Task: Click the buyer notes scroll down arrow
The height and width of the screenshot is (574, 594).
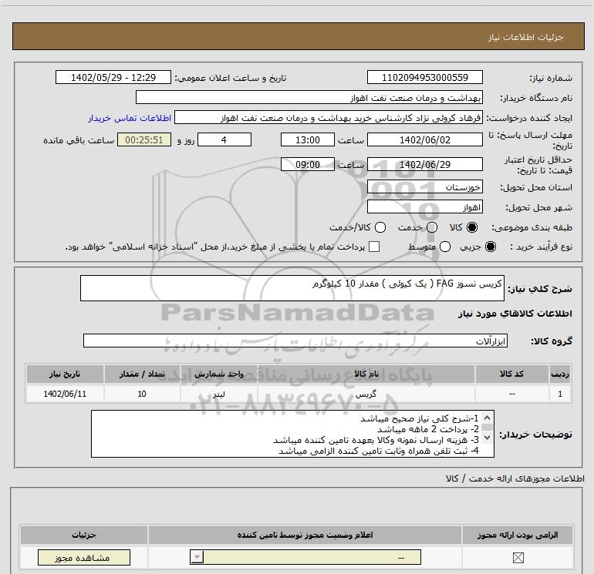Action: point(488,438)
